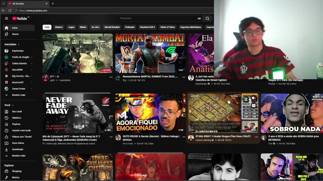Seek in the Clash preview progress bar
This screenshot has width=323, height=181.
(223, 132)
